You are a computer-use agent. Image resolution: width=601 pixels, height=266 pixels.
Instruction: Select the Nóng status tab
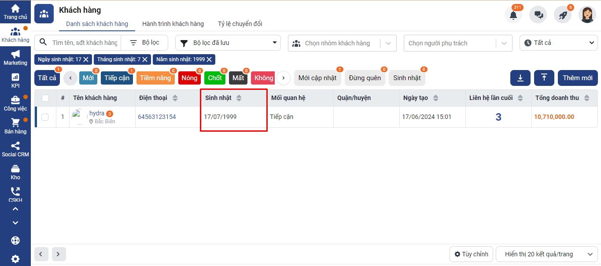click(x=189, y=78)
